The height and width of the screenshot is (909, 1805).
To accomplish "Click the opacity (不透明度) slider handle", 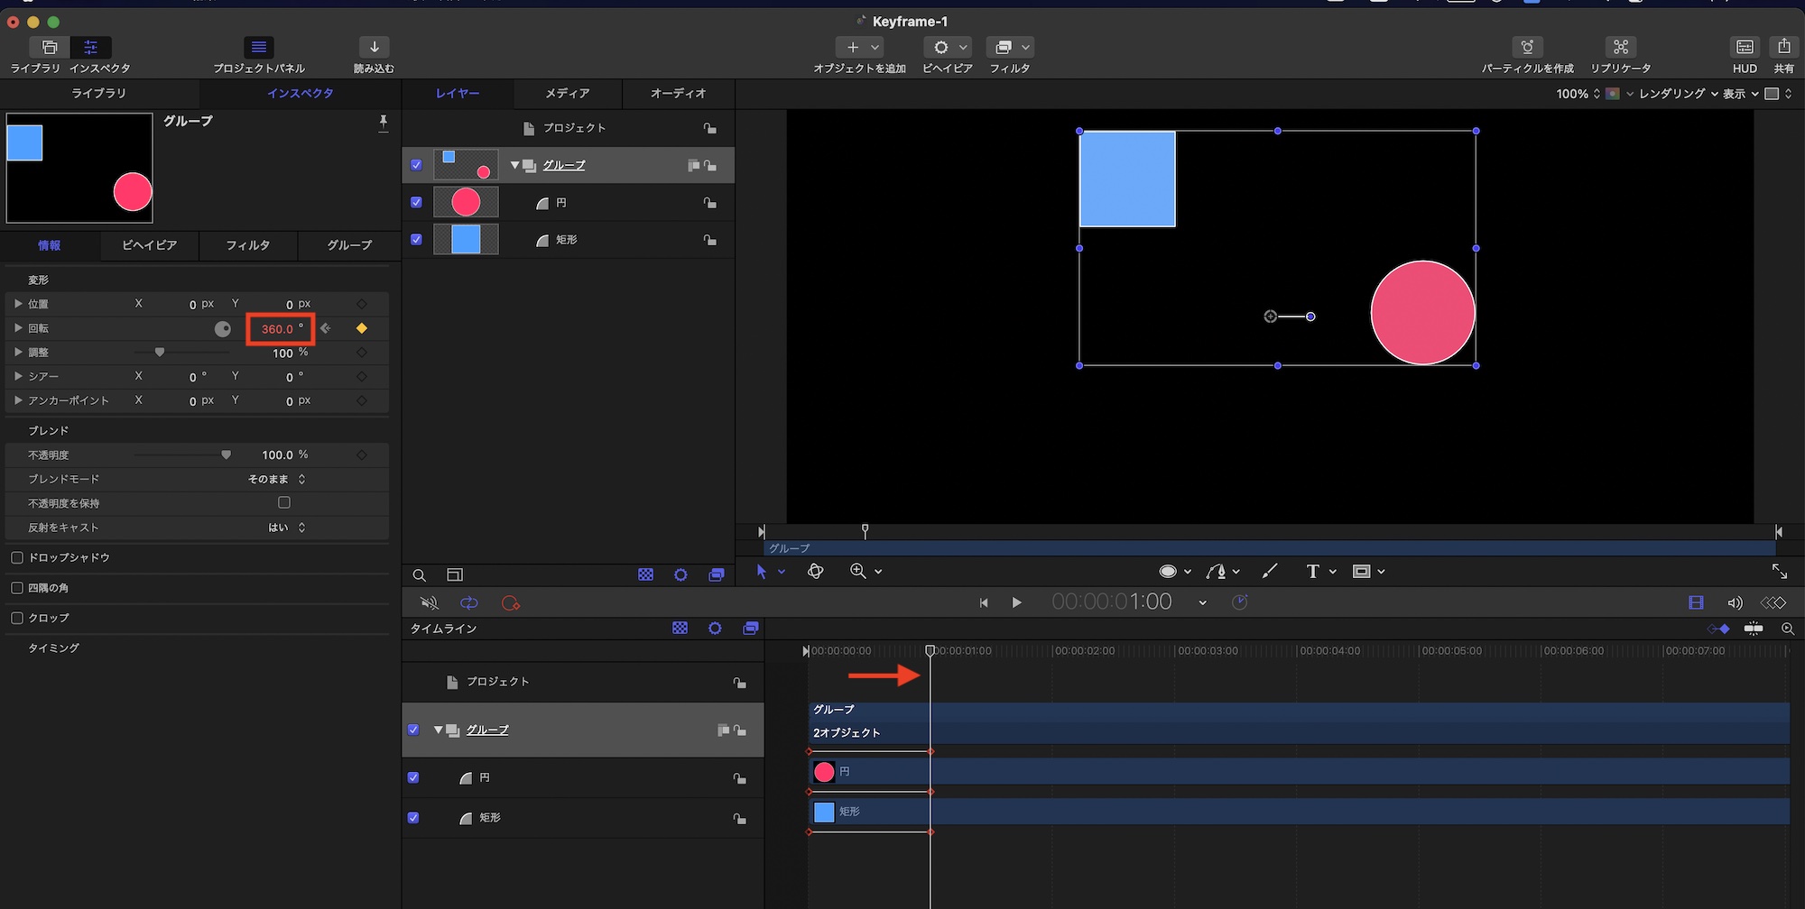I will point(226,455).
